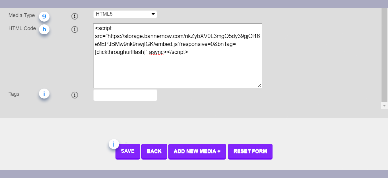Click info icon beside Tags
Image resolution: width=388 pixels, height=178 pixels.
coord(75,95)
